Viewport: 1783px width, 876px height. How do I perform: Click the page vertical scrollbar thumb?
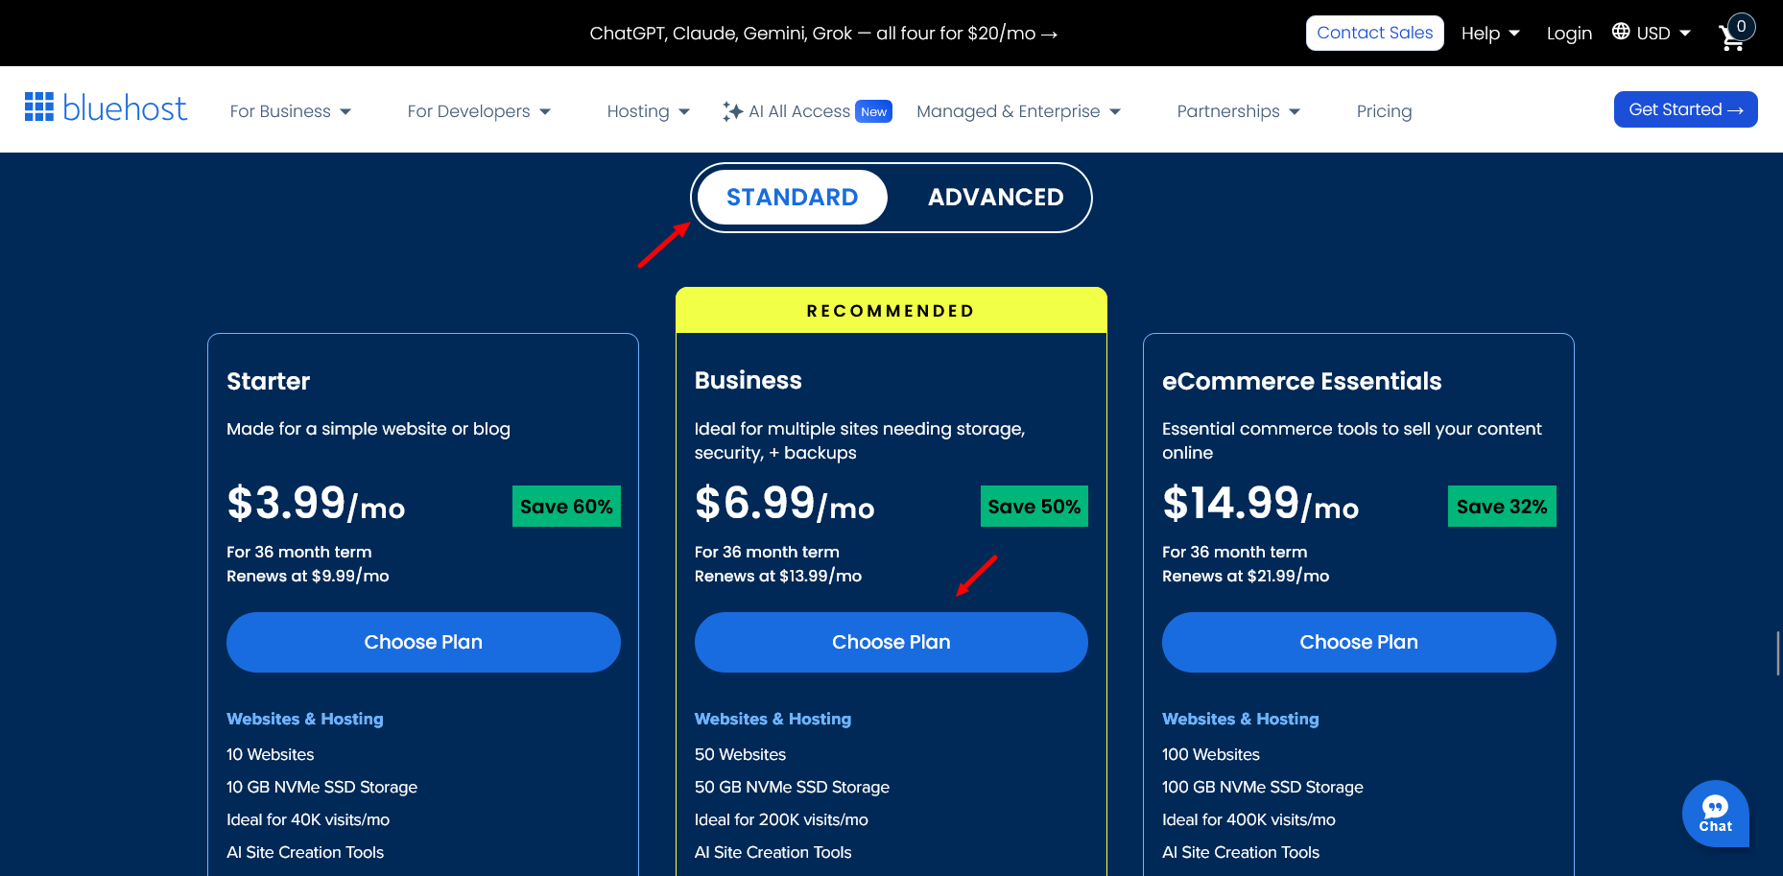1778,653
